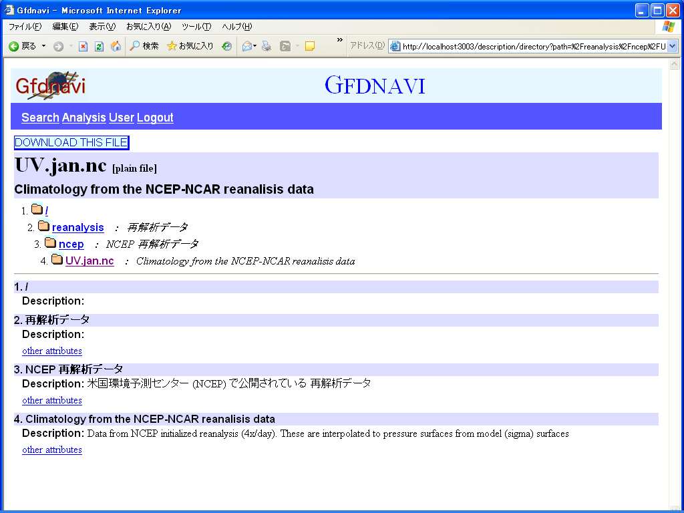The height and width of the screenshot is (513, 684).
Task: Expand the Back button history dropdown arrow
Action: (44, 46)
